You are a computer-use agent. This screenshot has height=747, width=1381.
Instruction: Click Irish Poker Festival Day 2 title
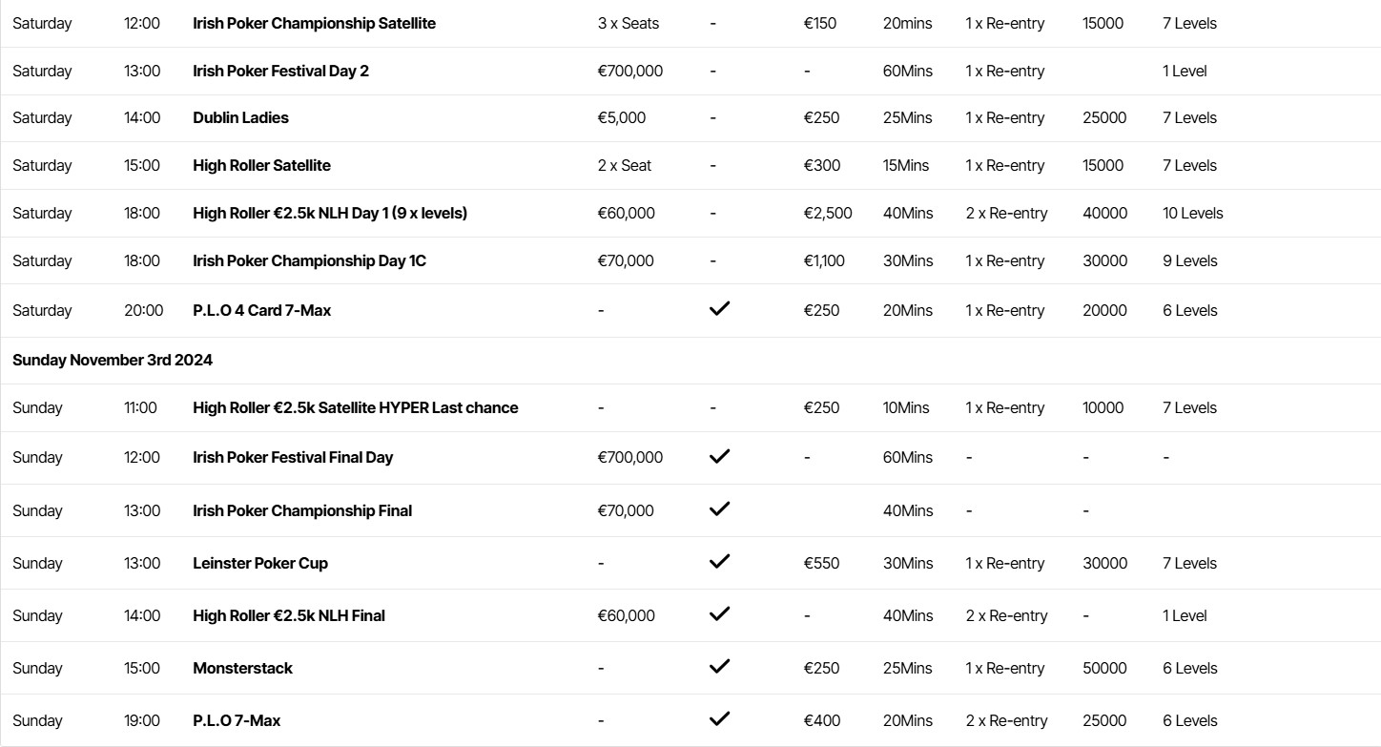coord(280,71)
